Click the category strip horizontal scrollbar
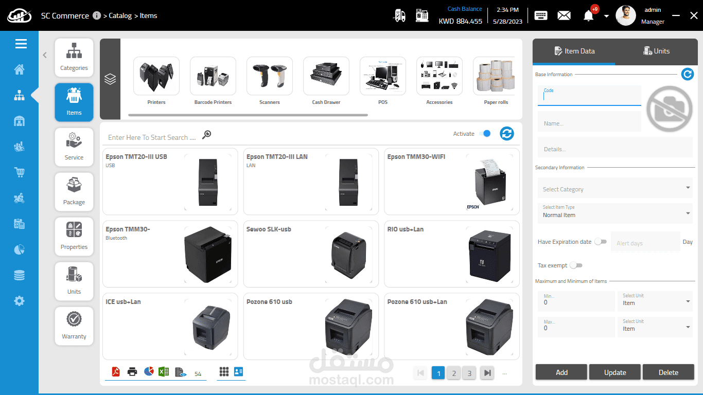This screenshot has width=703, height=395. pyautogui.click(x=248, y=115)
